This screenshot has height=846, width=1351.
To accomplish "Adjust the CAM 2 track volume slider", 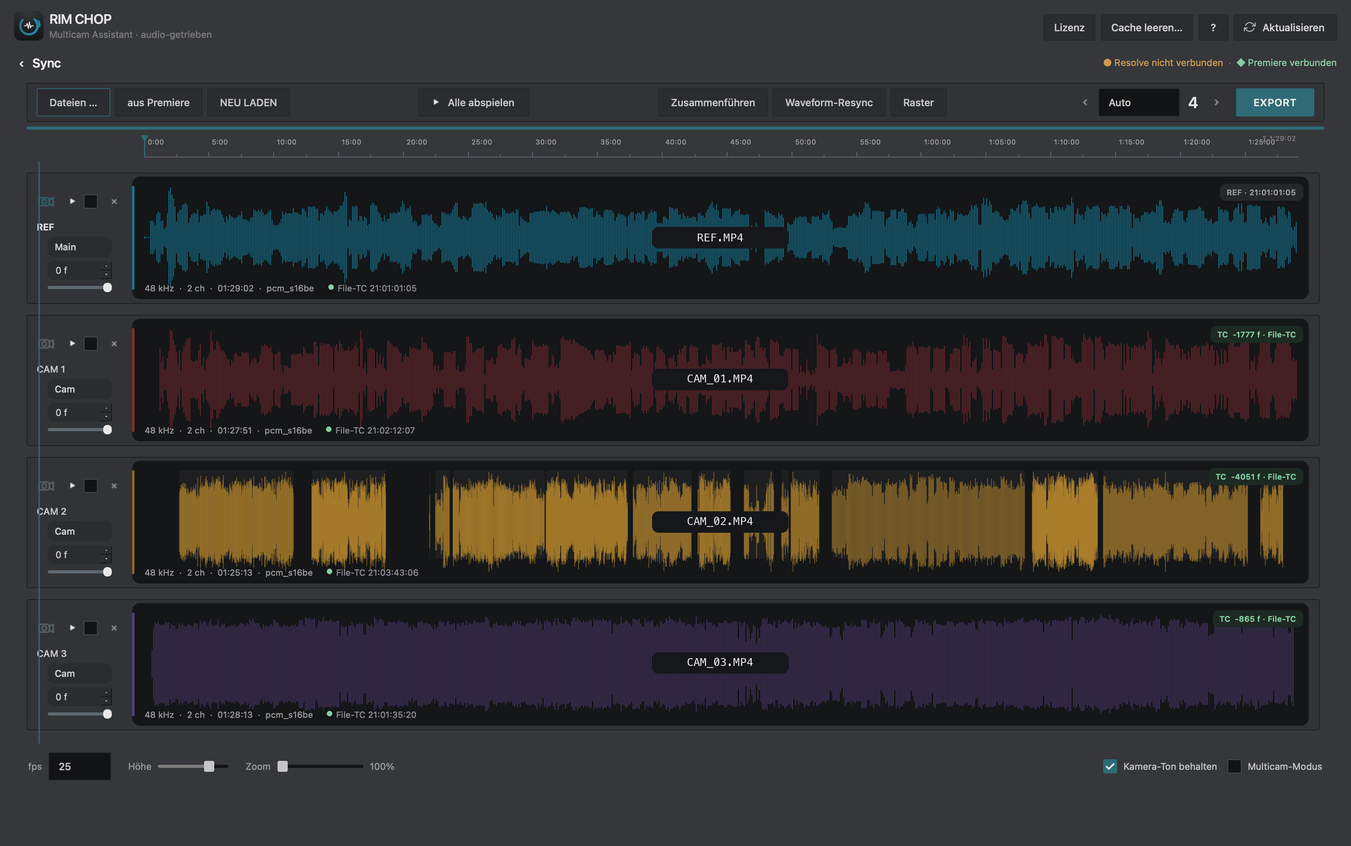I will (79, 572).
